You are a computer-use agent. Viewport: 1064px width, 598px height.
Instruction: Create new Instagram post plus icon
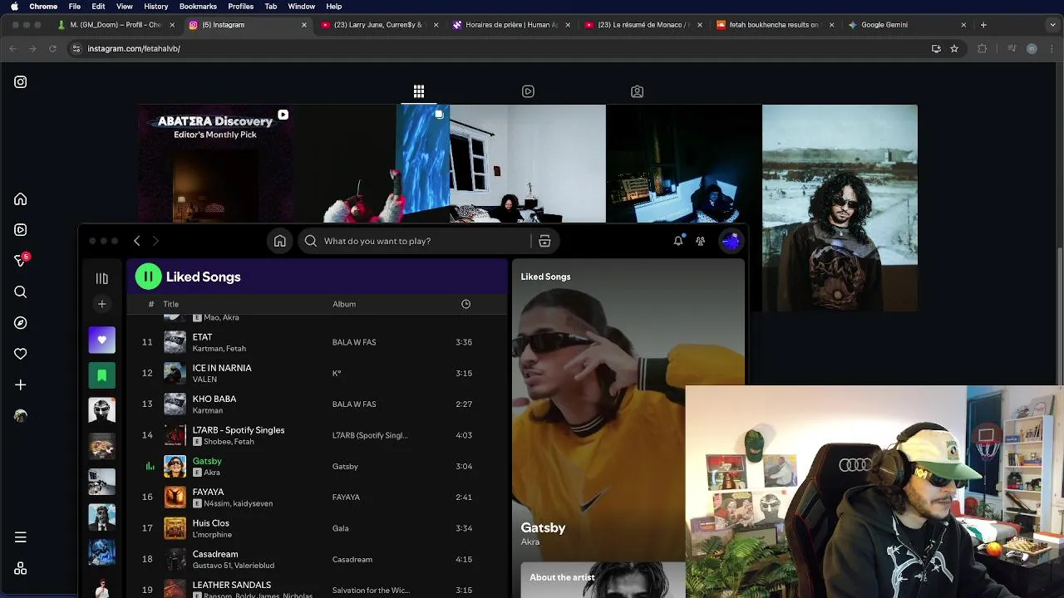tap(21, 385)
